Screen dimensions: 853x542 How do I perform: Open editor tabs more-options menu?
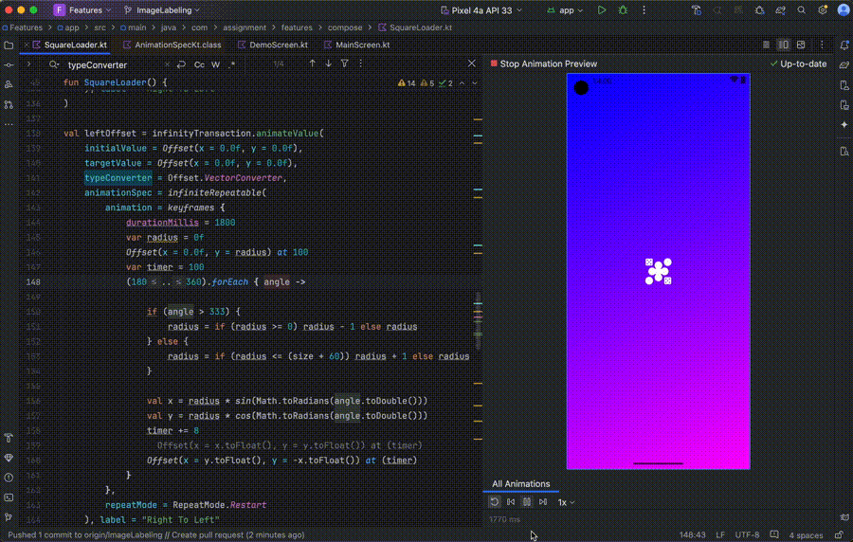click(822, 45)
